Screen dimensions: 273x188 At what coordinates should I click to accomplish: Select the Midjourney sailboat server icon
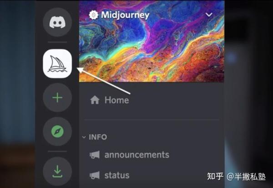pos(57,63)
